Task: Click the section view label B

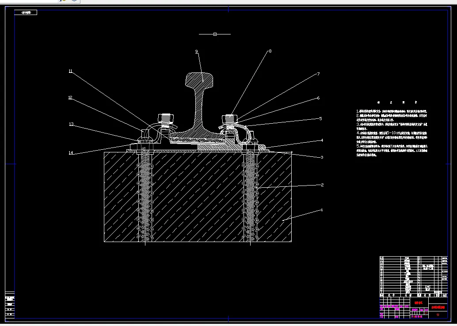Action: 215,34
